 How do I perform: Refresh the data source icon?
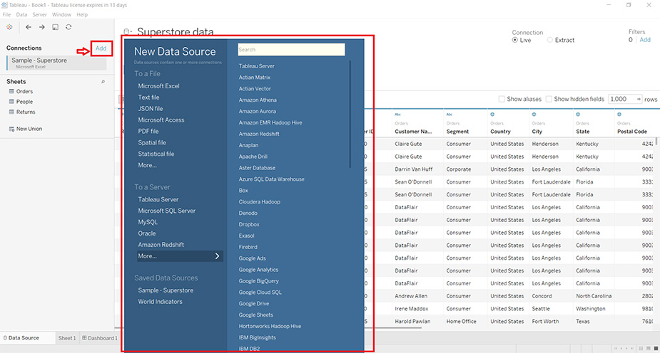pos(68,27)
